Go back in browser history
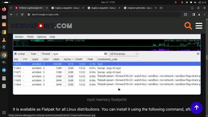 11,14
